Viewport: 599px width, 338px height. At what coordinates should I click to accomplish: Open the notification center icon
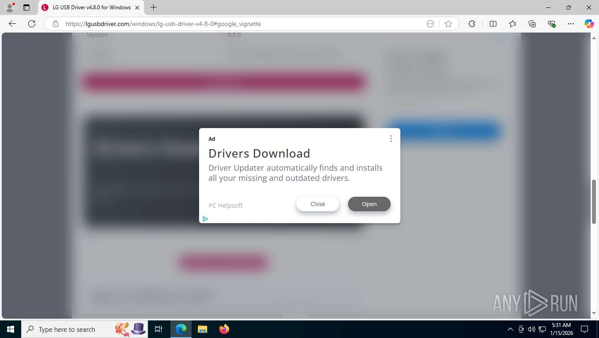pos(584,329)
